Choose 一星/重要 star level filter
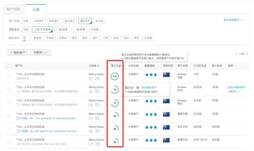This screenshot has height=151, width=254. tap(79, 29)
